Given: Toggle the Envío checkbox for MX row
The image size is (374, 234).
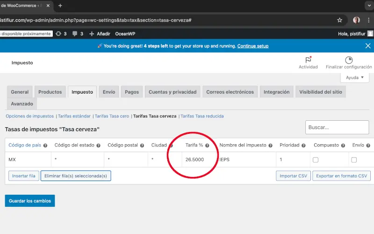Looking at the screenshot, I should [354, 160].
